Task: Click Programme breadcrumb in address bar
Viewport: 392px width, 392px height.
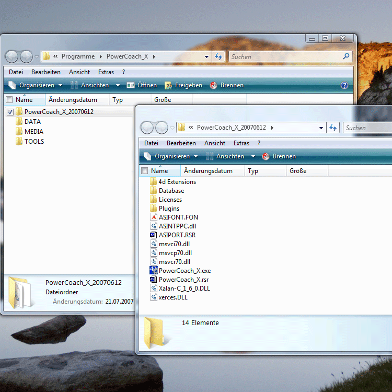Action: pos(78,56)
